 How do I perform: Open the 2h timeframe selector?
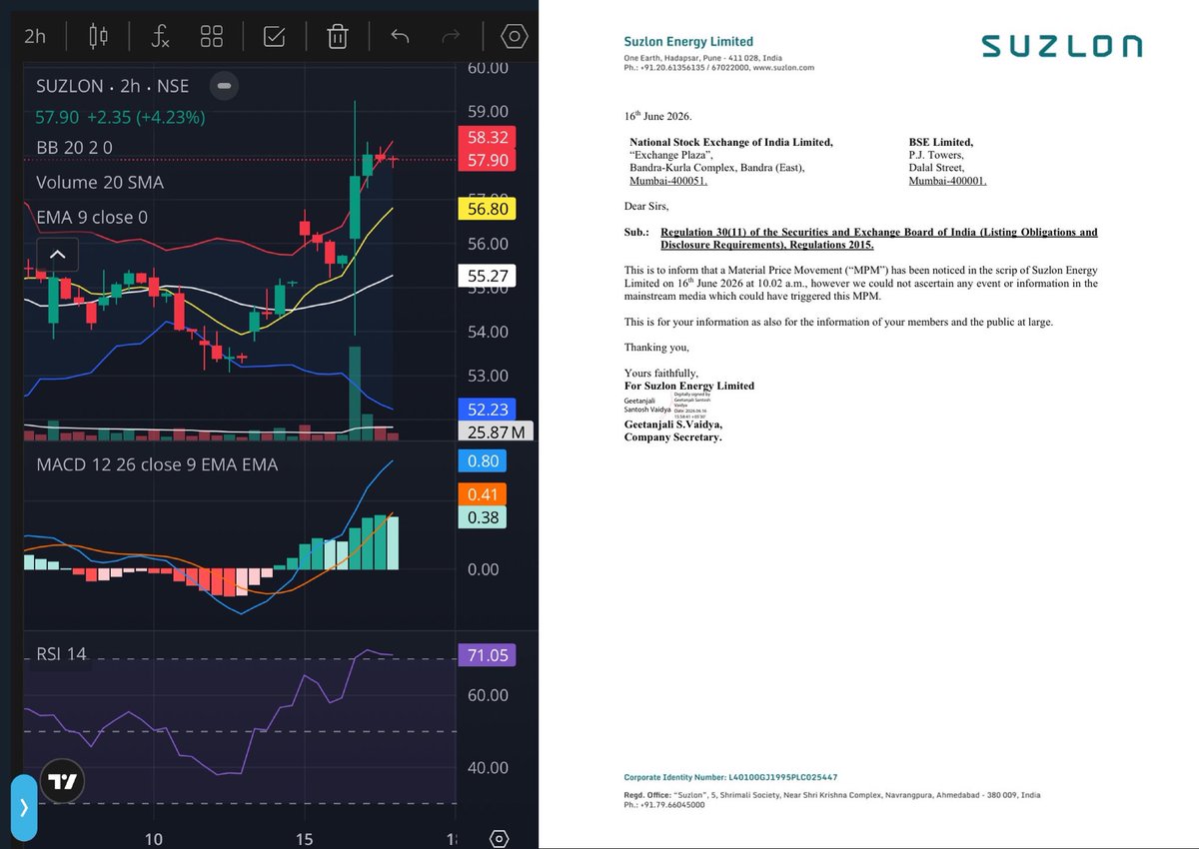point(35,36)
